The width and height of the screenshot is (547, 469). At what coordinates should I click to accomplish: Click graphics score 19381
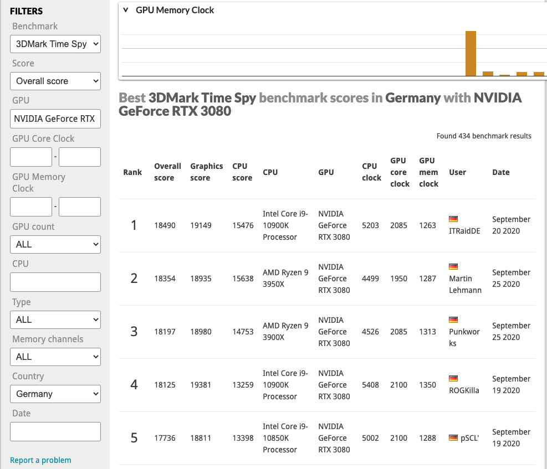[201, 385]
